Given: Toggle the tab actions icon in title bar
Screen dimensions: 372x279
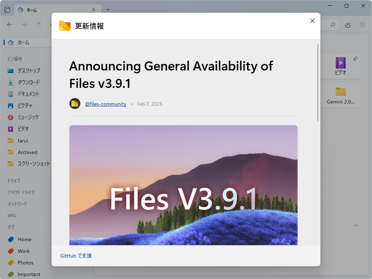Looking at the screenshot, I should point(7,10).
